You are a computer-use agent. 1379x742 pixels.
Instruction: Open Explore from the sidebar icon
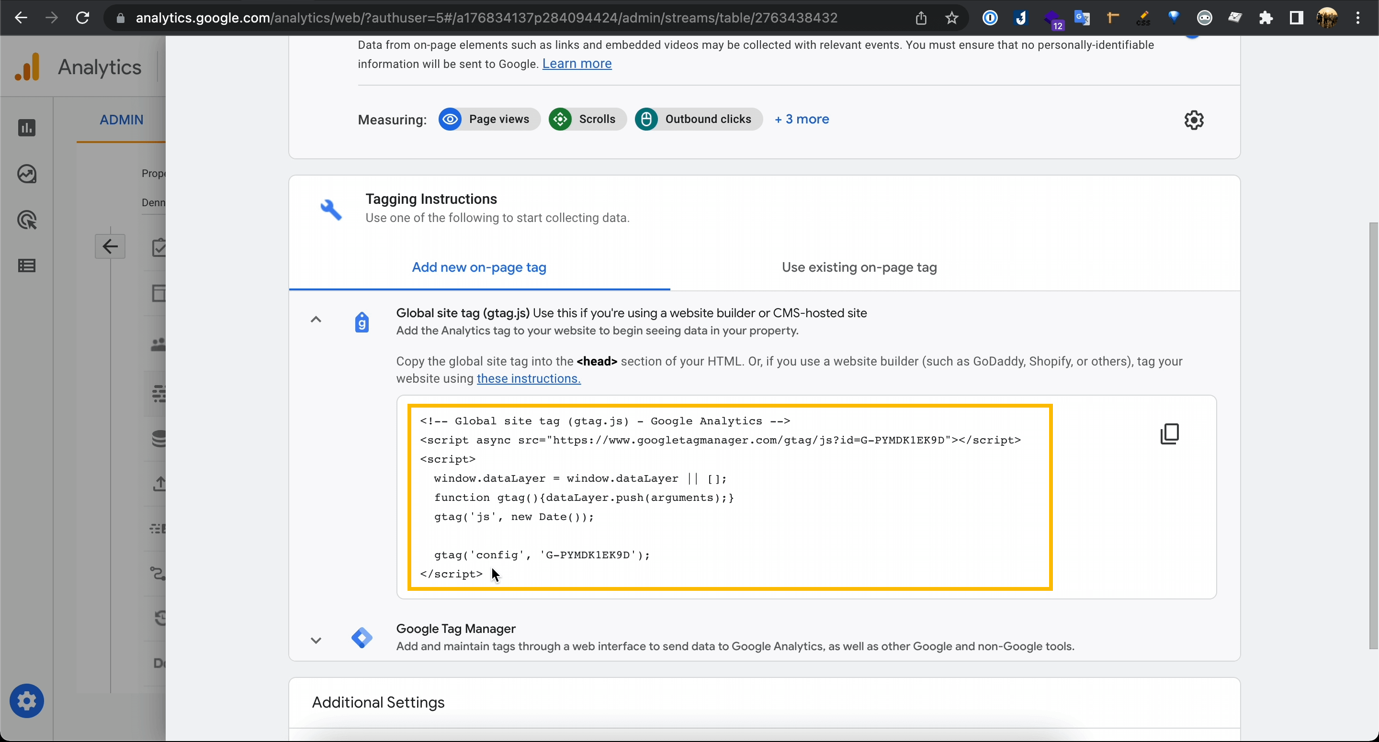(x=27, y=174)
